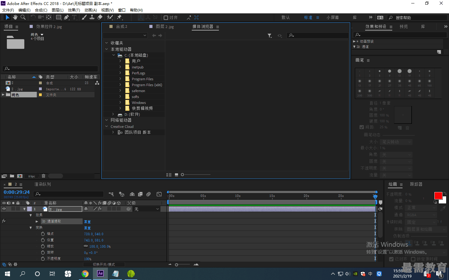
Task: Open the 父级 parent dropdown showing 无
Action: coord(147,209)
